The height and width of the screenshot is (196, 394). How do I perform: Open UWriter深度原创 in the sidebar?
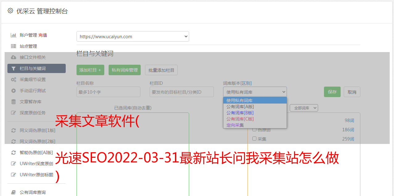tap(36, 164)
